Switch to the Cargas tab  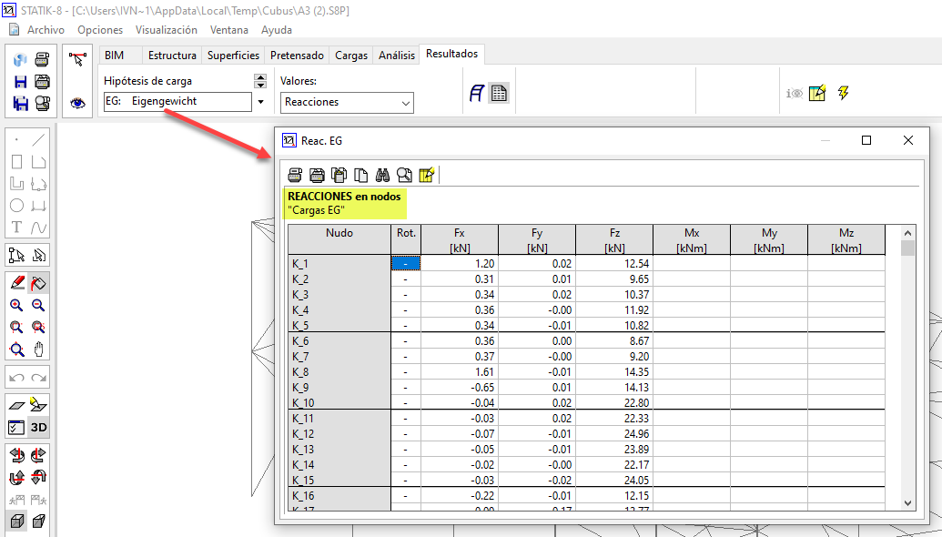click(x=351, y=56)
